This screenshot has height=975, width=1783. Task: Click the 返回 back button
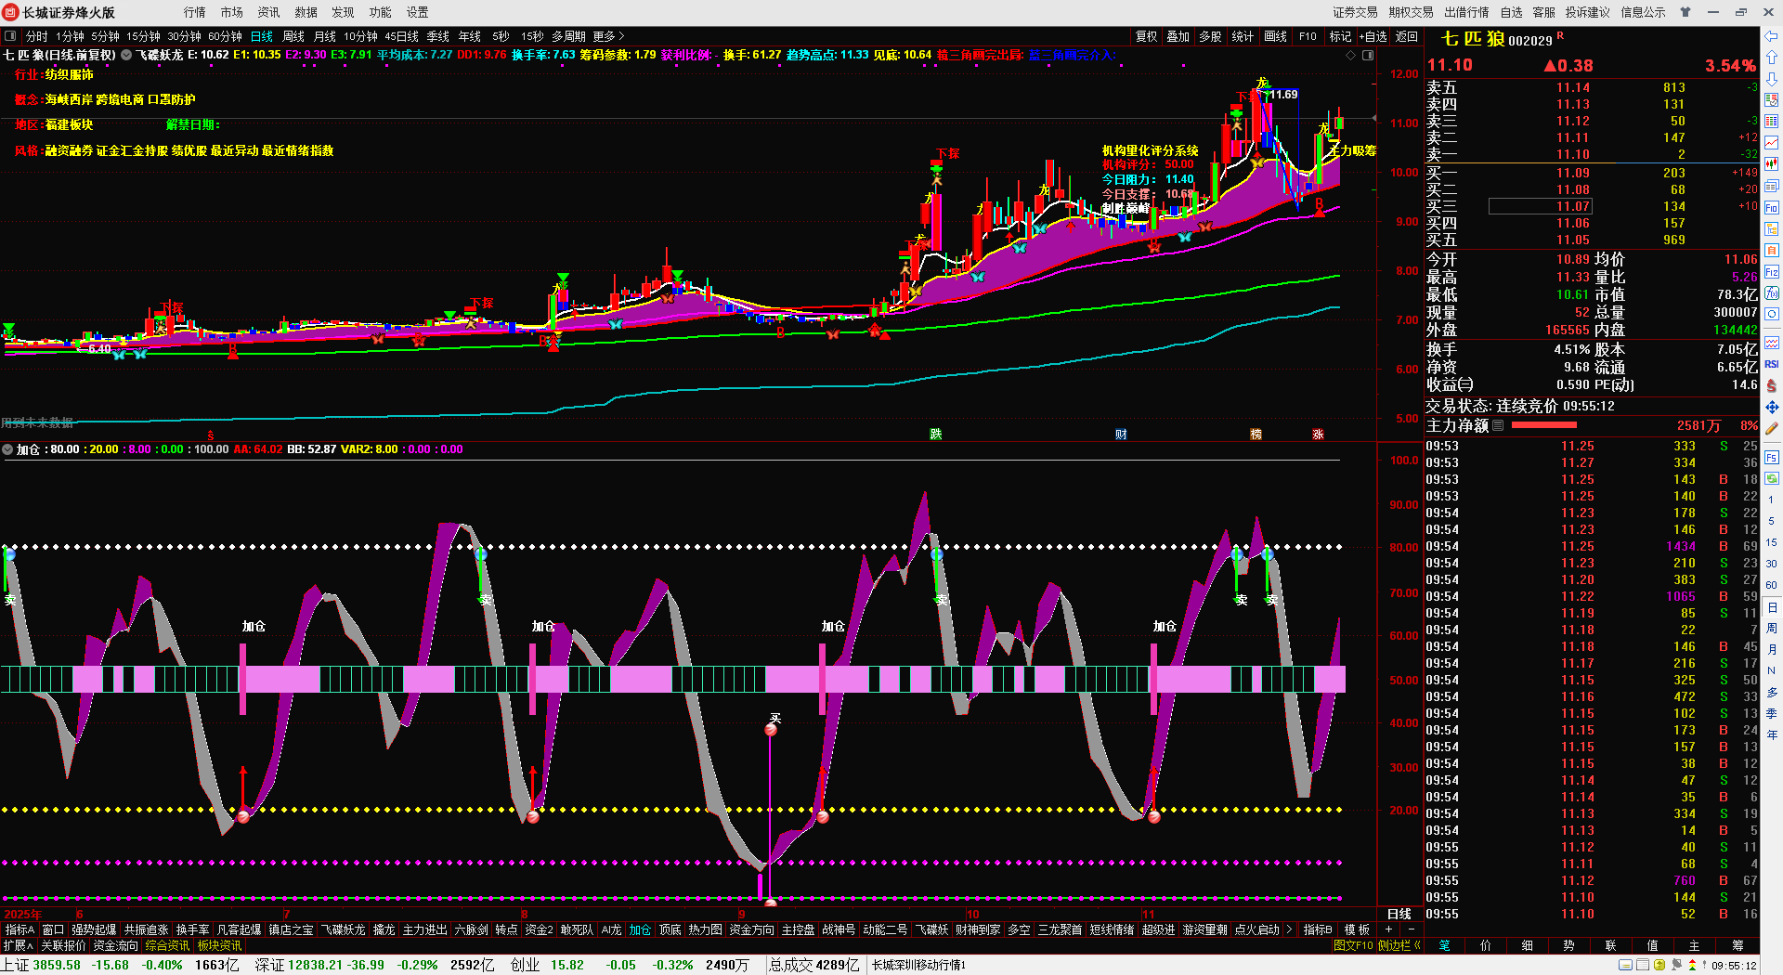click(x=1407, y=36)
